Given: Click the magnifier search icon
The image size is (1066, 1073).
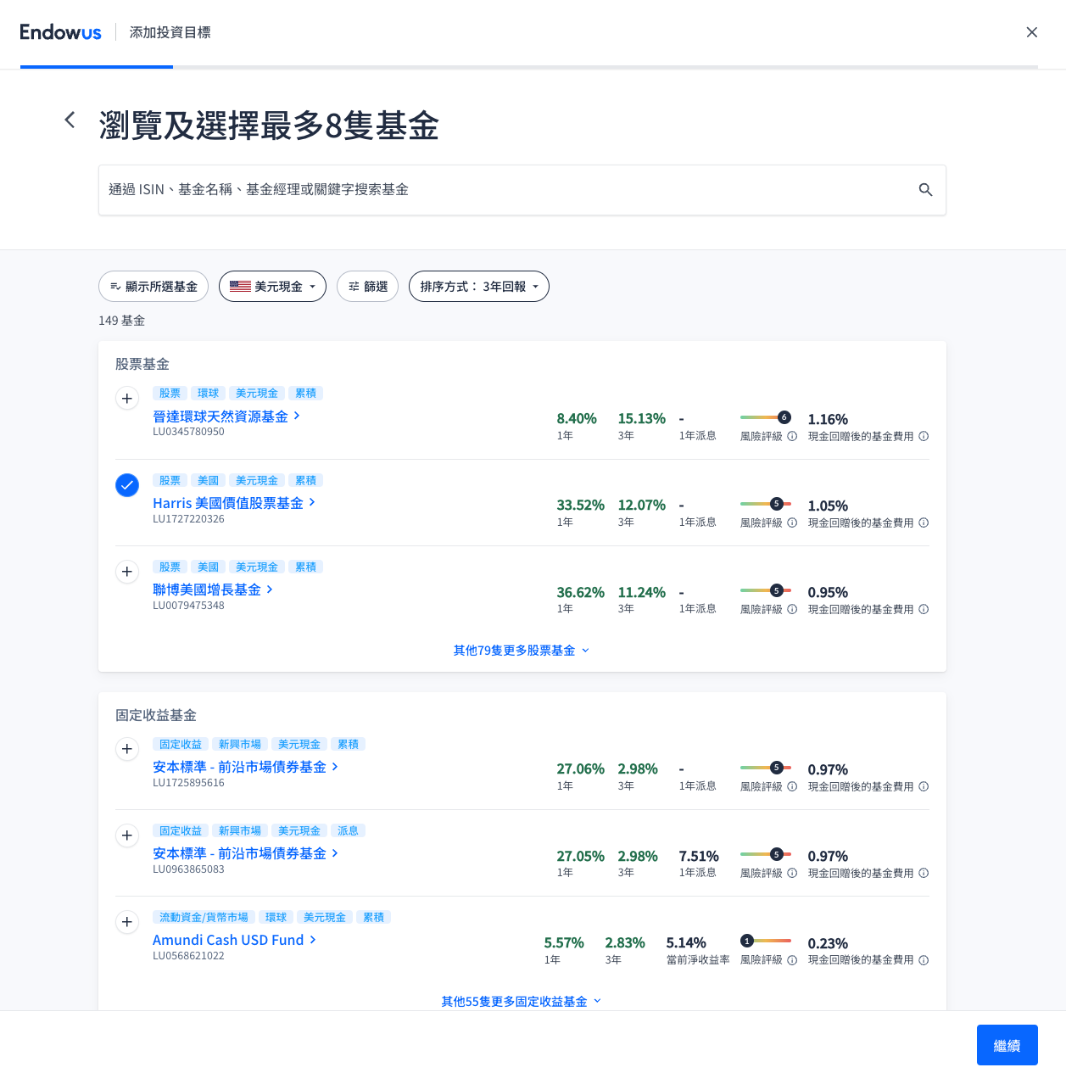Looking at the screenshot, I should 925,190.
